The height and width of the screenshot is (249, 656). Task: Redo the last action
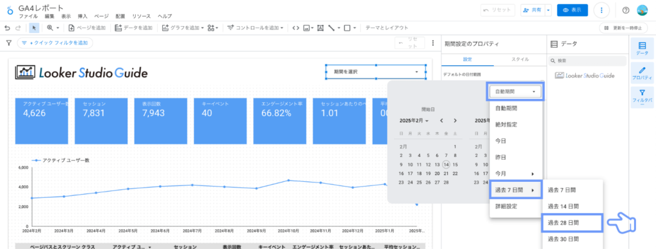[x=18, y=28]
